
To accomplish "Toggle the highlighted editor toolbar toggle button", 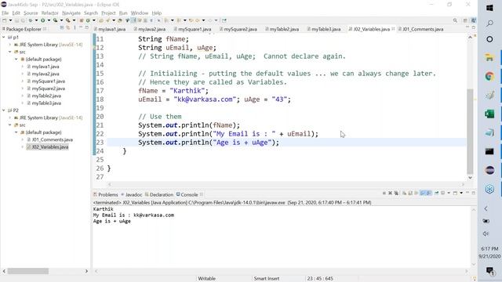I will [x=133, y=20].
